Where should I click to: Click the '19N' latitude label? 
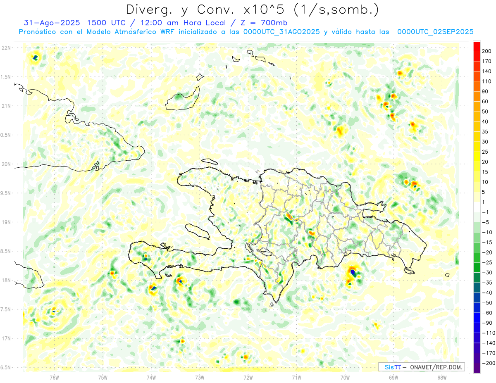pyautogui.click(x=6, y=222)
